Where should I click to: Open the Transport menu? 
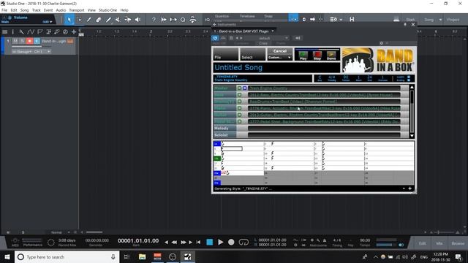click(x=77, y=10)
